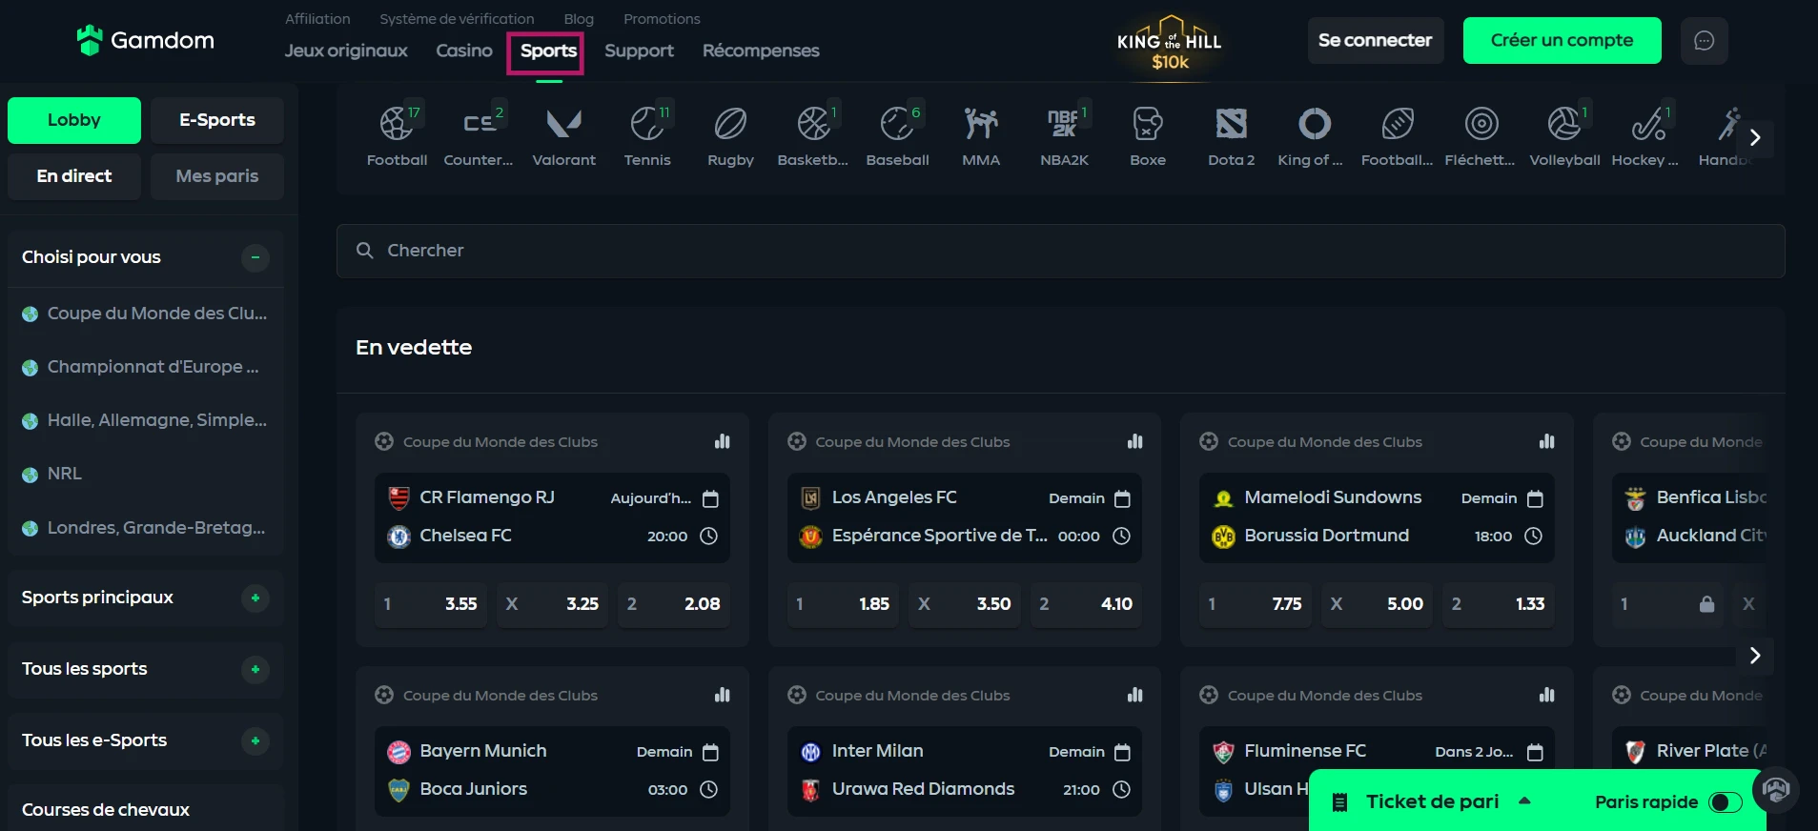
Task: Pick Chelsea FC win odds 2.08
Action: pyautogui.click(x=674, y=604)
